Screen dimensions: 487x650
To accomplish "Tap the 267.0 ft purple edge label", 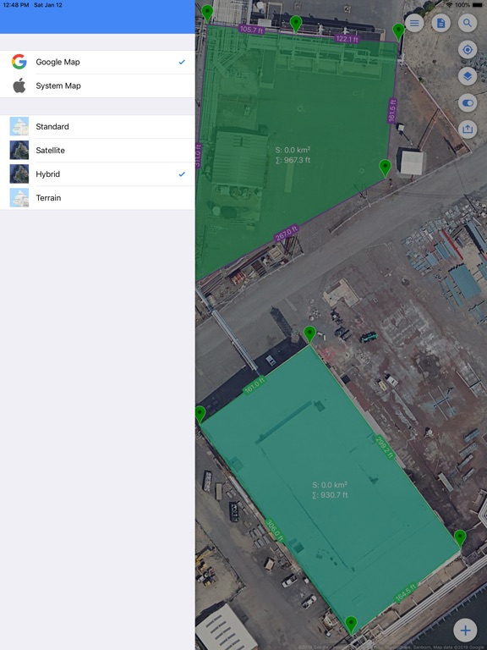I will coord(286,233).
